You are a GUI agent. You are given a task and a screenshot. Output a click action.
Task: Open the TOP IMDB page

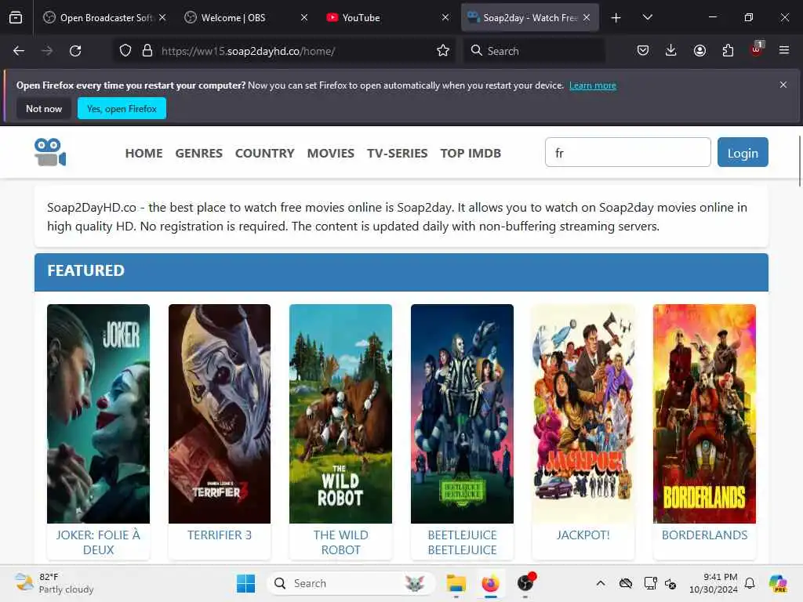click(471, 153)
